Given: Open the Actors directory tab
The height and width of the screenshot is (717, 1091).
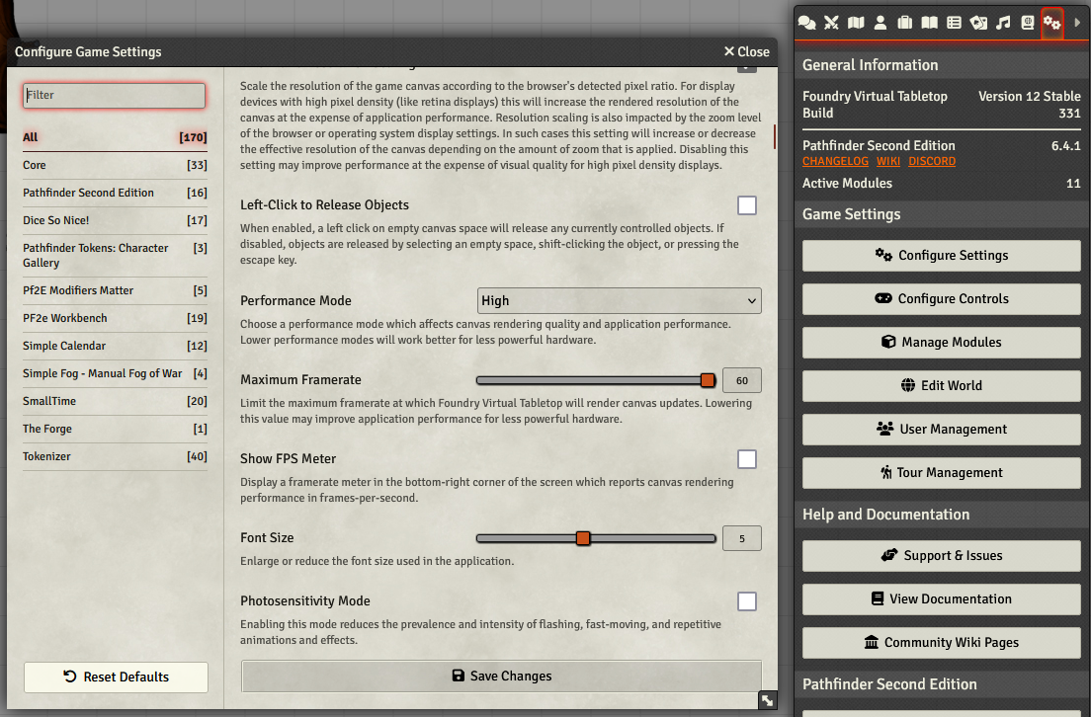Looking at the screenshot, I should click(x=881, y=23).
